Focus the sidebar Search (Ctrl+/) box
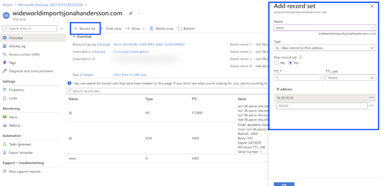381x186 pixels. pos(30,29)
